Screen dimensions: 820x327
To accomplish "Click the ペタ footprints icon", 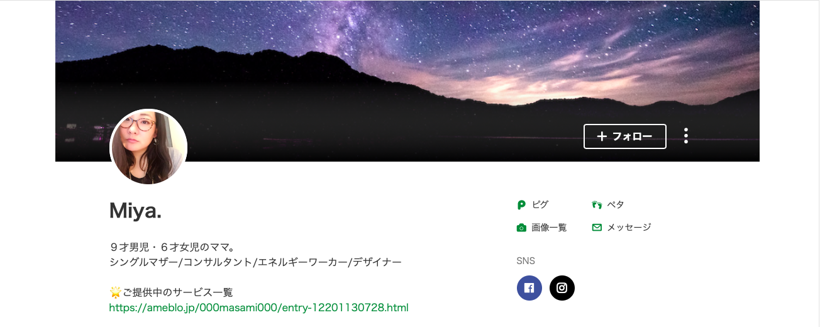I will pyautogui.click(x=597, y=205).
